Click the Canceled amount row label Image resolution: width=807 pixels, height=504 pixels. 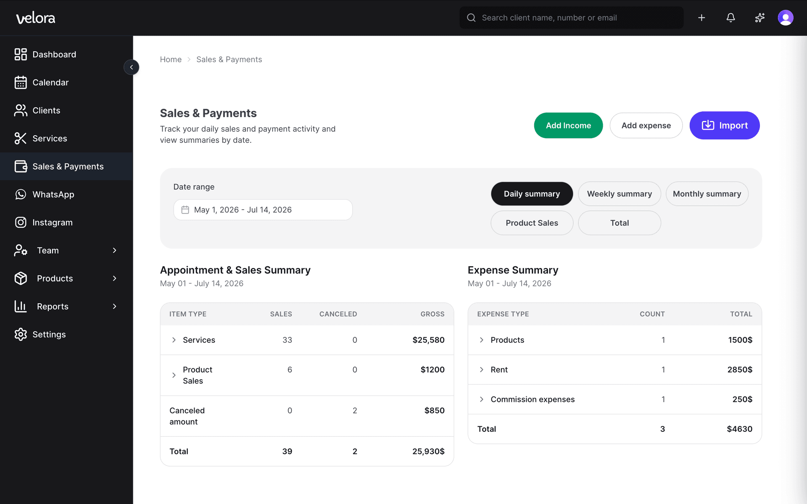[187, 416]
